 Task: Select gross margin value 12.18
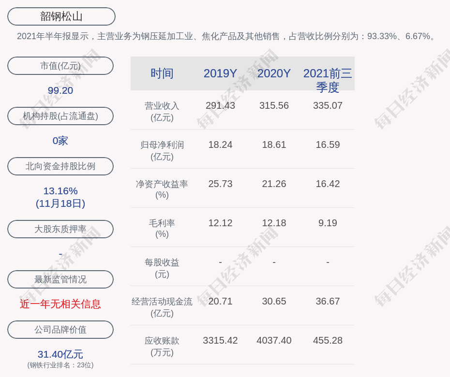(274, 223)
